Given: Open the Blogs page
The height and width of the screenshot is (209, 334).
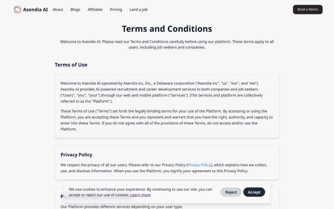Looking at the screenshot, I should (x=75, y=9).
